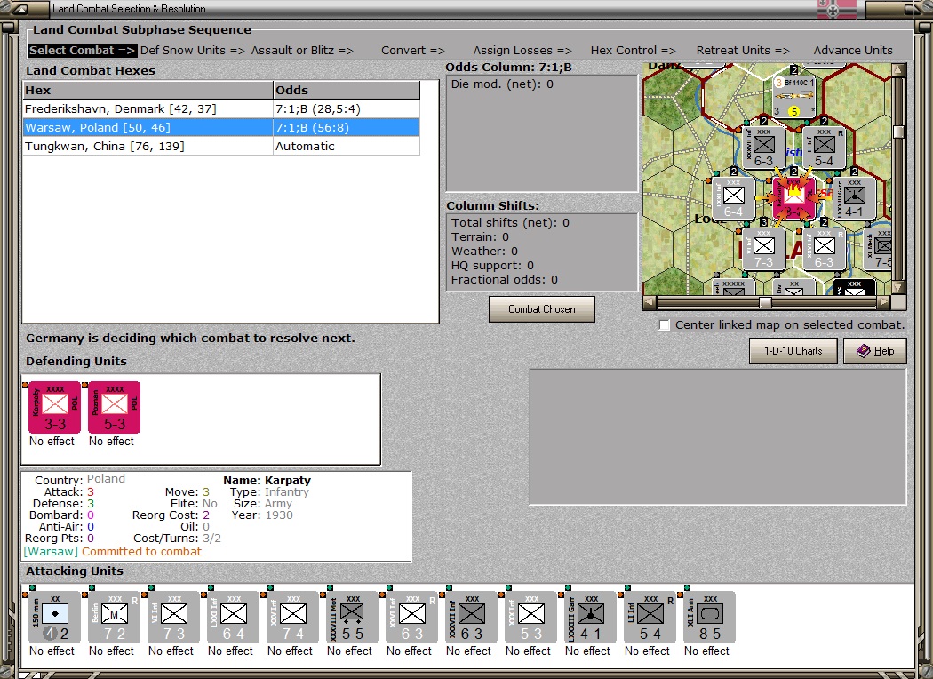Select the XXX Inf 5-3 attacking unit

(x=530, y=617)
